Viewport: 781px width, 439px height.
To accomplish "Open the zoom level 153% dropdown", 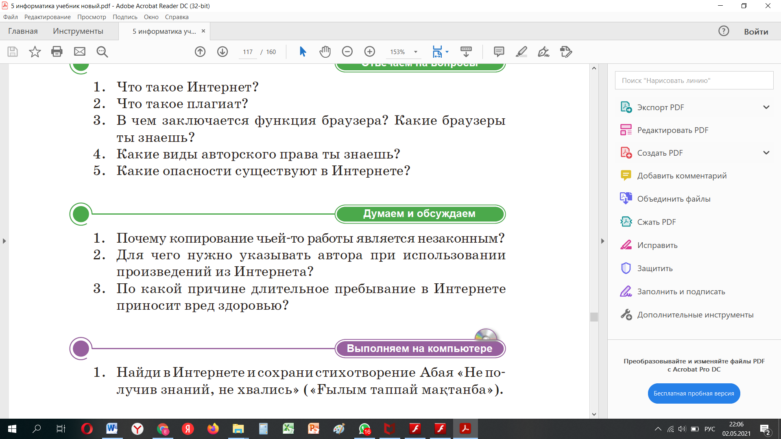I will (416, 52).
